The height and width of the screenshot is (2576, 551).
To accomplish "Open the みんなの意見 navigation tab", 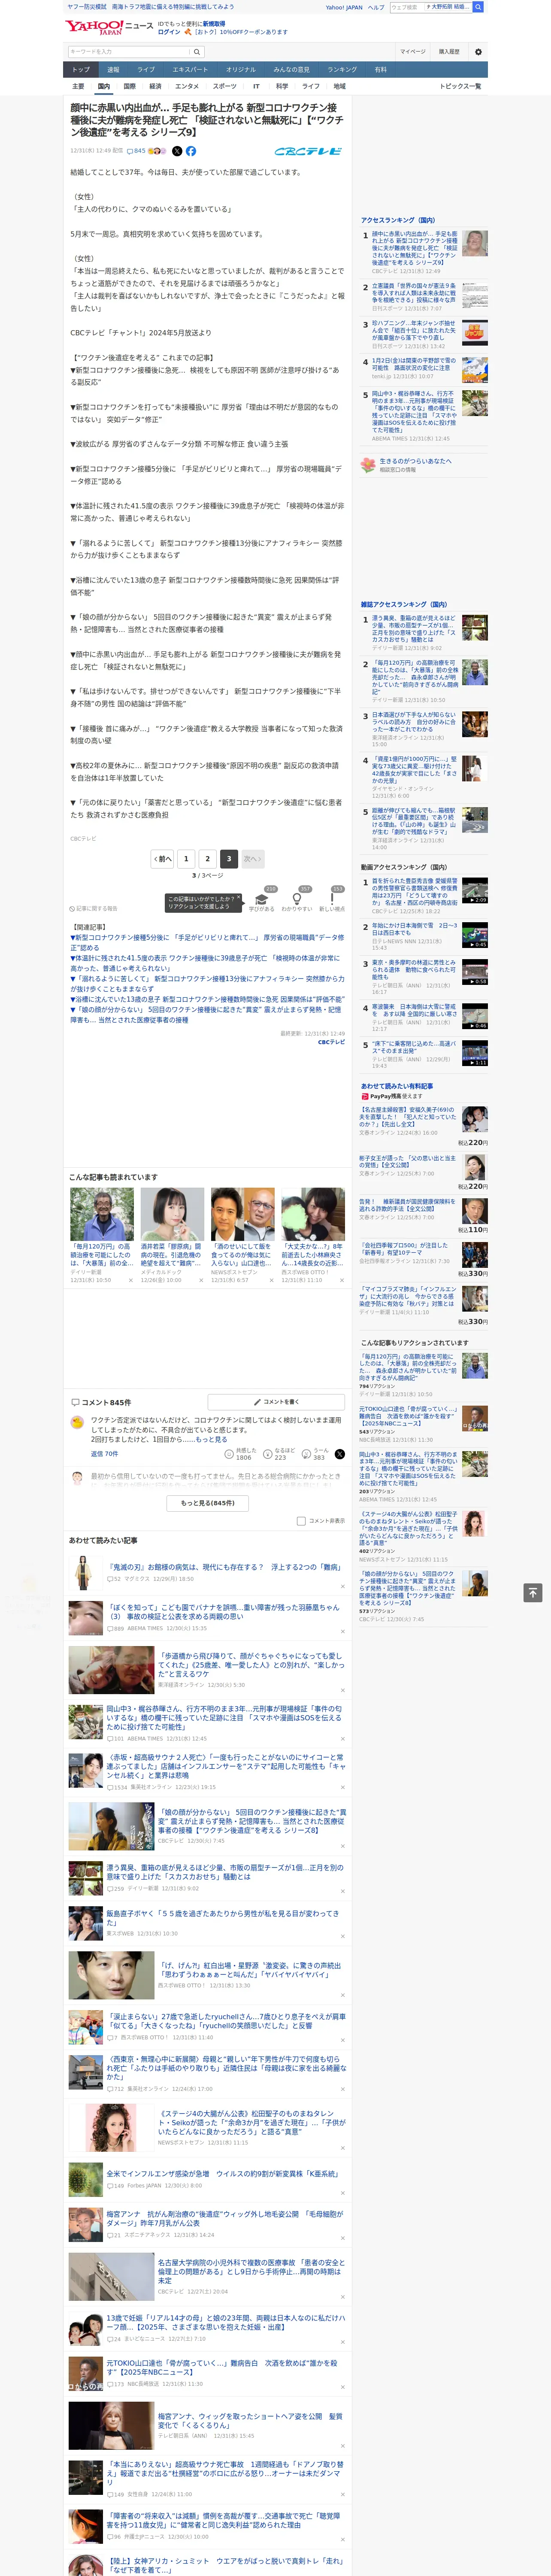I will (291, 70).
